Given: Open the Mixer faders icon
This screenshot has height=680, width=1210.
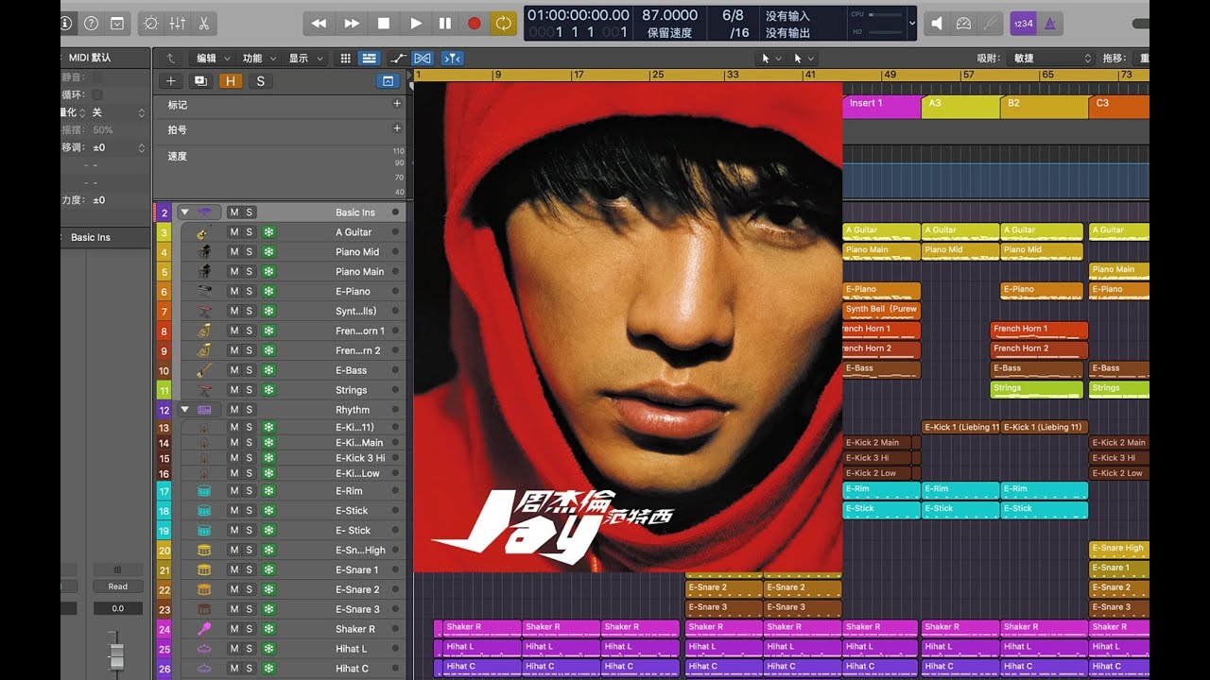Looking at the screenshot, I should [x=177, y=23].
